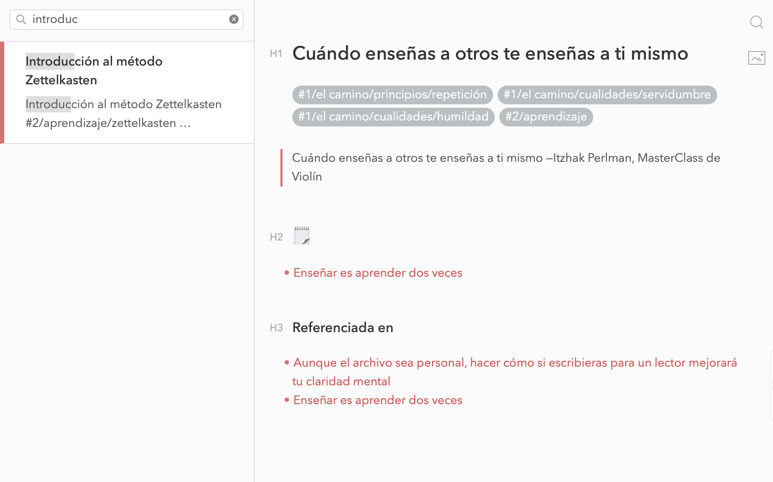Viewport: 773px width, 482px height.
Task: Click the title 'Cuándo enseñas a otros te enseñas a ti mismo'
Action: [x=490, y=54]
